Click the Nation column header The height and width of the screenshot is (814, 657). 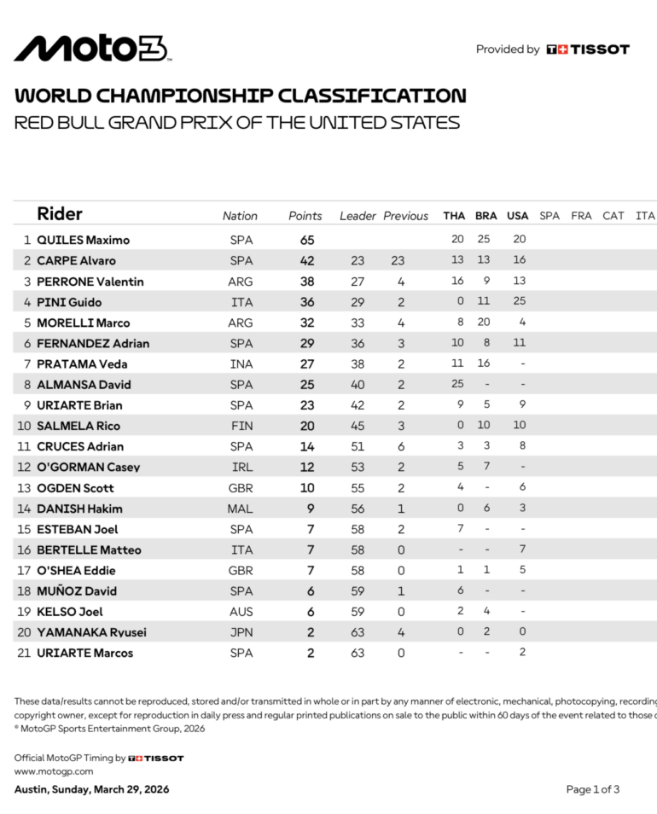click(x=240, y=216)
